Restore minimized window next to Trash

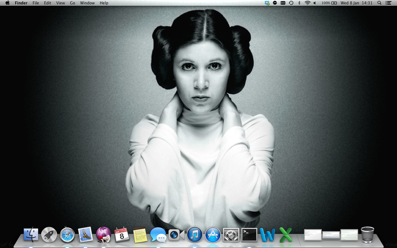(x=349, y=235)
